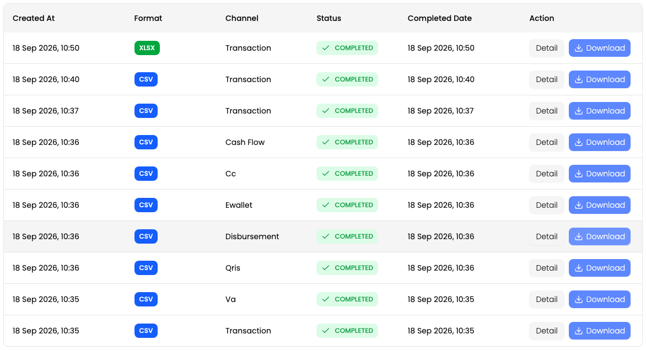646x350 pixels.
Task: View Detail of the Disbursement export
Action: pyautogui.click(x=546, y=236)
